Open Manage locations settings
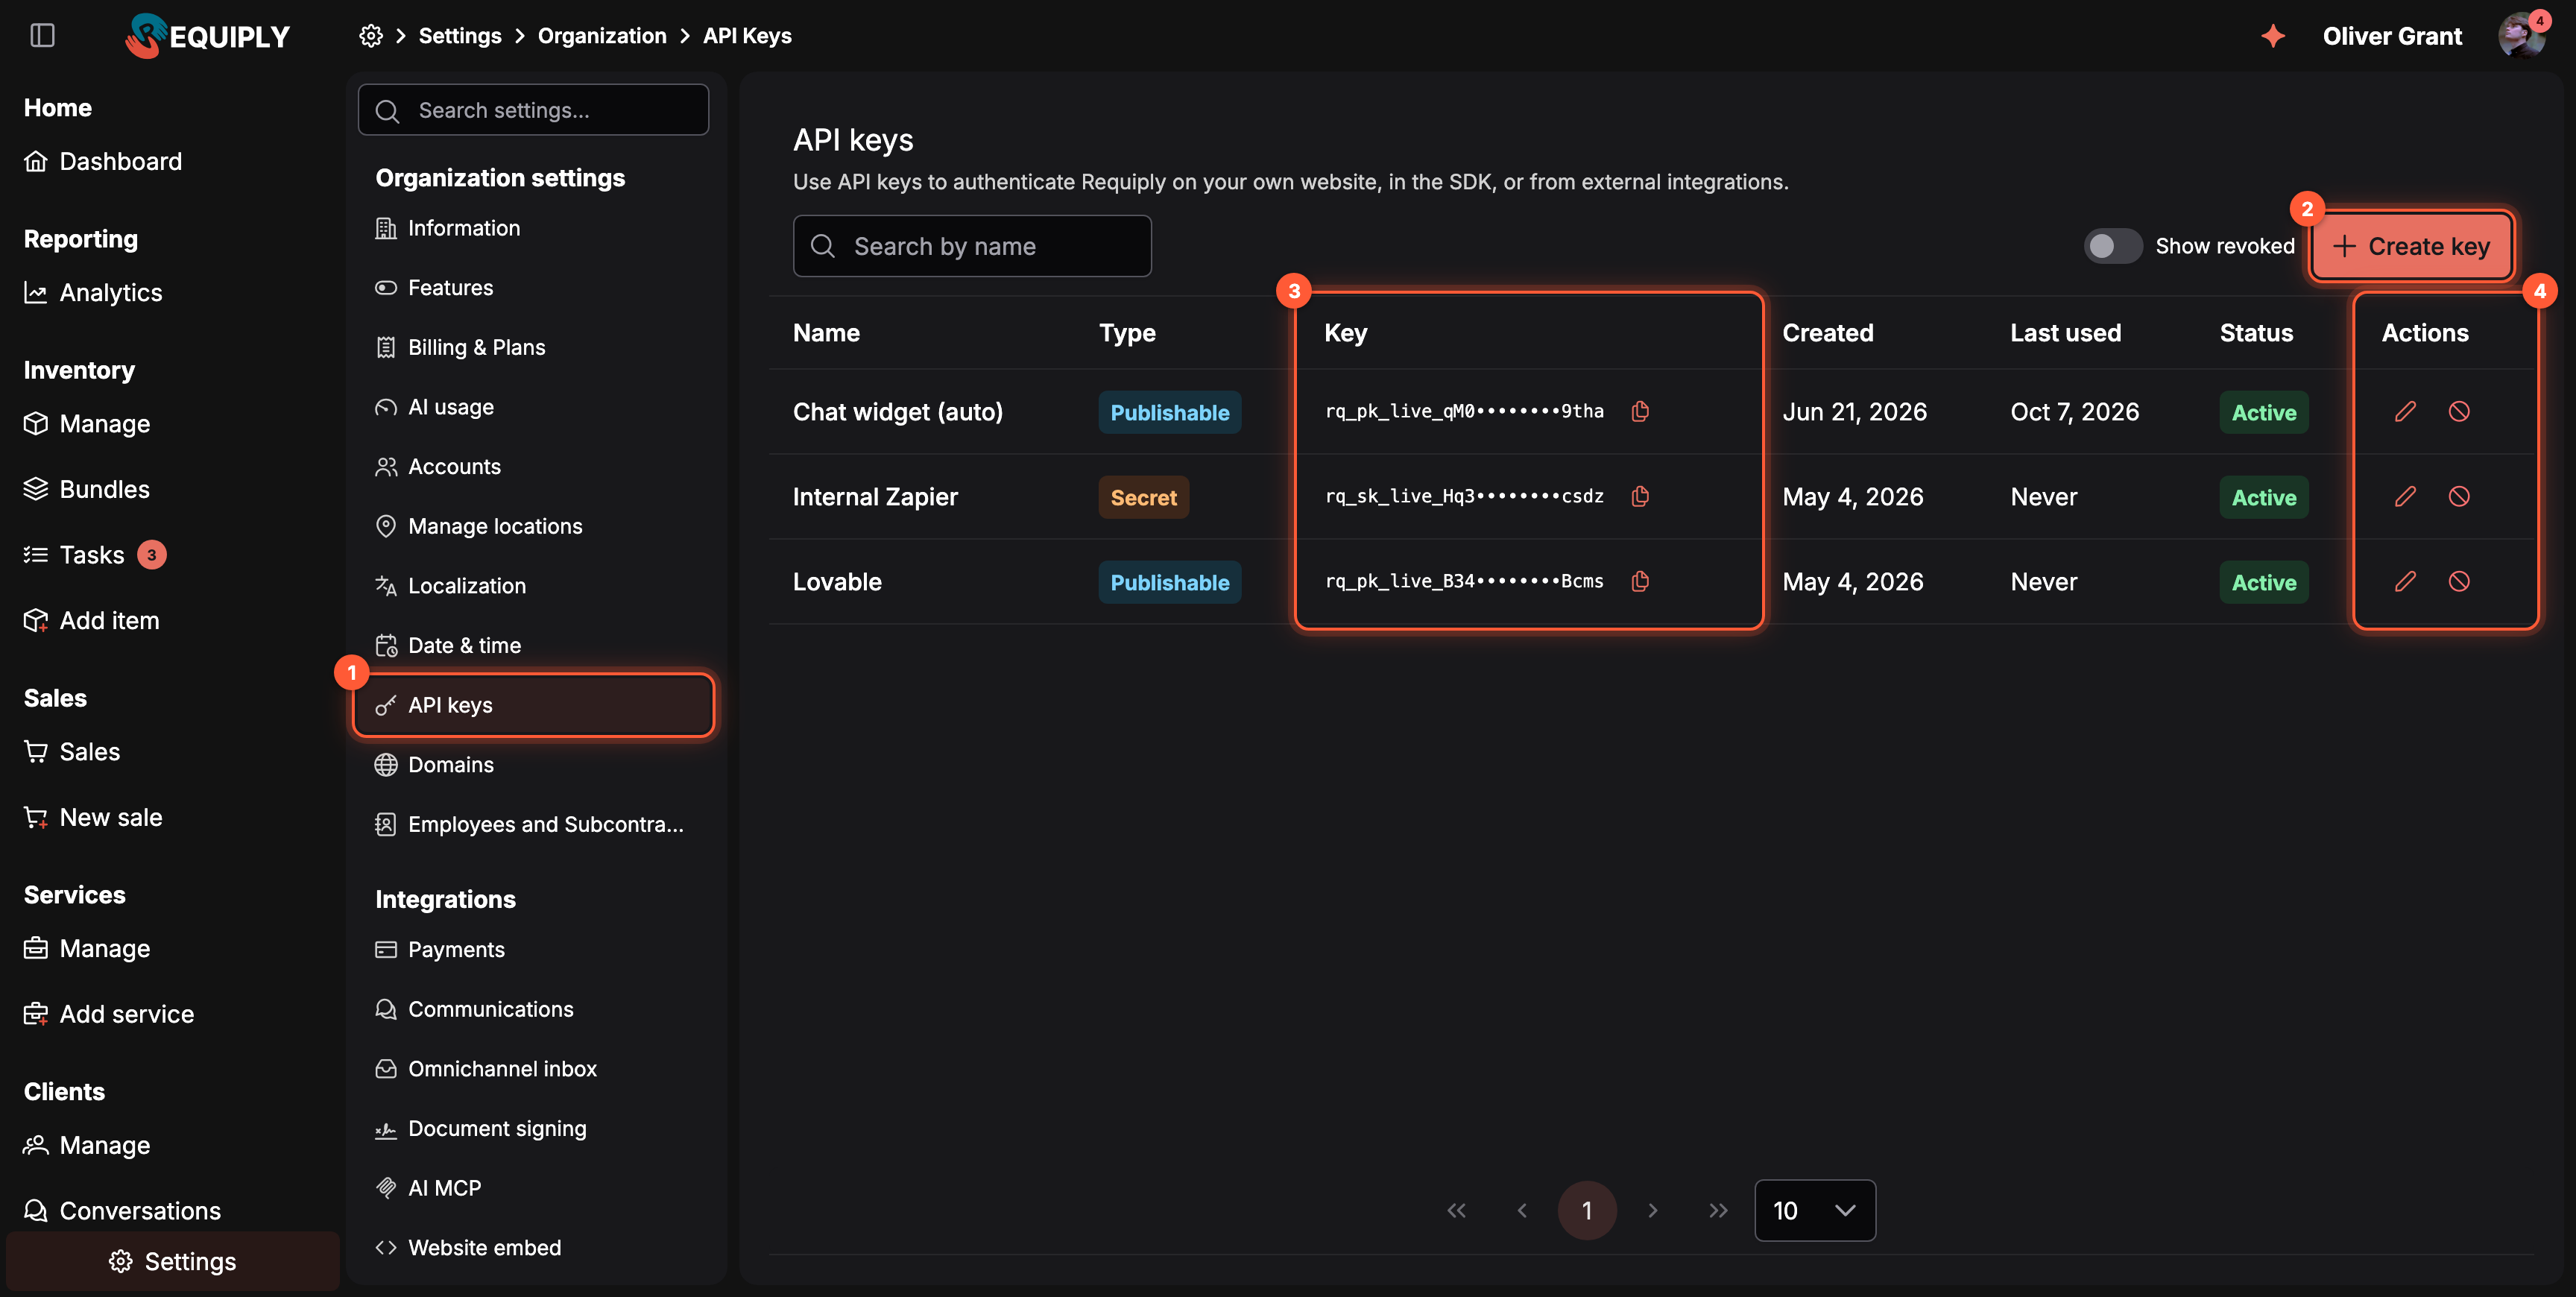The width and height of the screenshot is (2576, 1297). [x=533, y=526]
